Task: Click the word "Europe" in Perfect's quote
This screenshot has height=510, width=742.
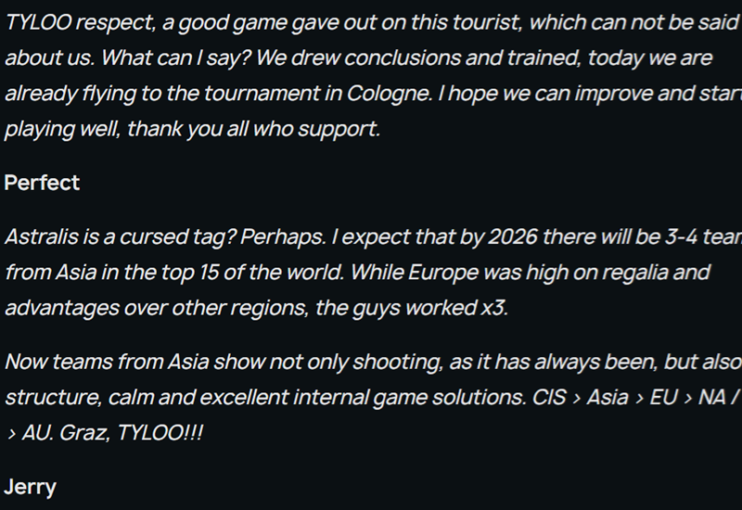Action: point(443,273)
